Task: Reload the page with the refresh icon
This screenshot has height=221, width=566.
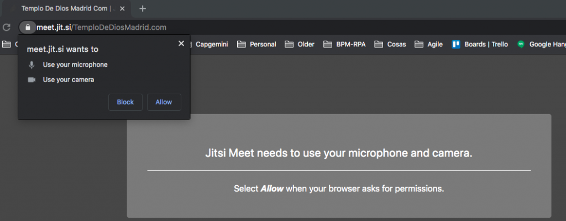Action: coord(7,27)
